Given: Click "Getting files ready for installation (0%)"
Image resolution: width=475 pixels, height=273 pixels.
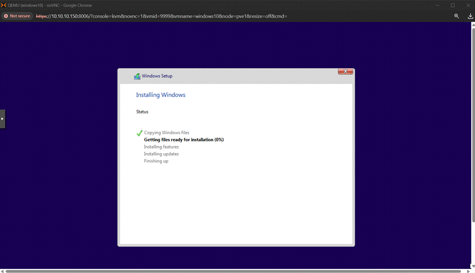Looking at the screenshot, I should pyautogui.click(x=184, y=140).
